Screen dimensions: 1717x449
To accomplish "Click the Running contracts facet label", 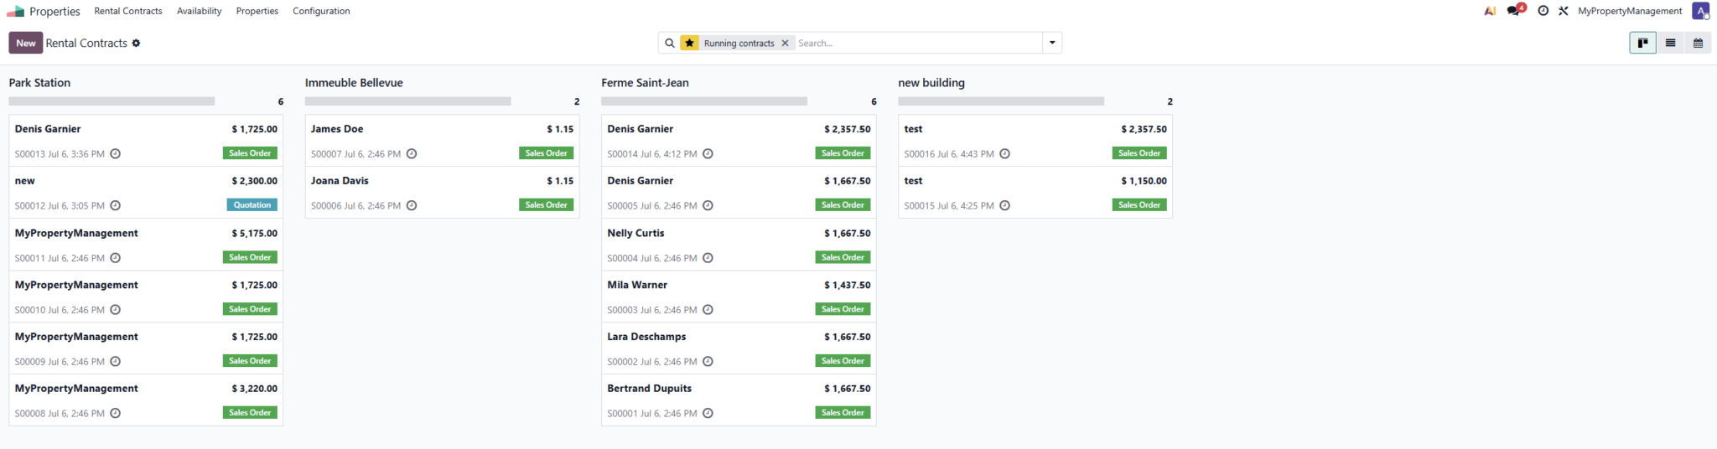I will coord(739,43).
